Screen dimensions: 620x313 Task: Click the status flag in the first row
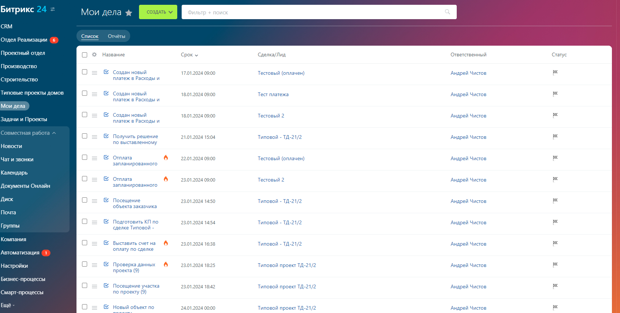click(x=555, y=73)
